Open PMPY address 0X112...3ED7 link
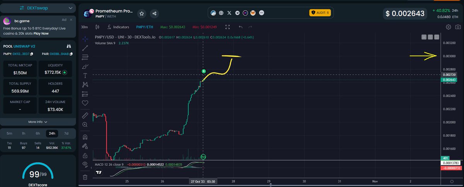Screen dimensions: 464x187 coord(21,54)
